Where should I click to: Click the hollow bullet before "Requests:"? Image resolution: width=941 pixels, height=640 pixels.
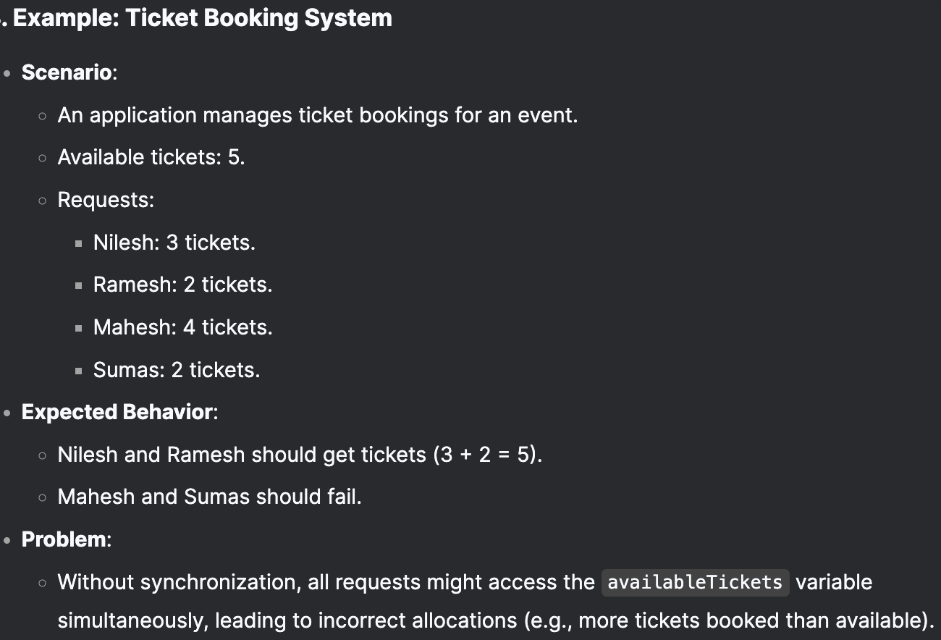[x=43, y=201]
